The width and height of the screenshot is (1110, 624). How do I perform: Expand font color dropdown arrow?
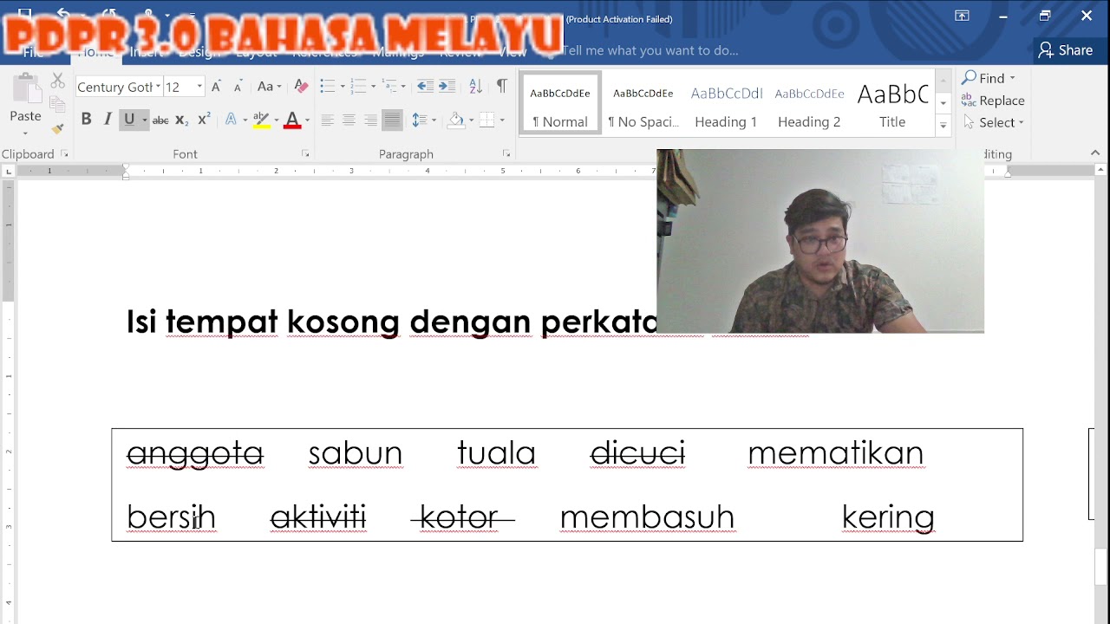[x=307, y=120]
